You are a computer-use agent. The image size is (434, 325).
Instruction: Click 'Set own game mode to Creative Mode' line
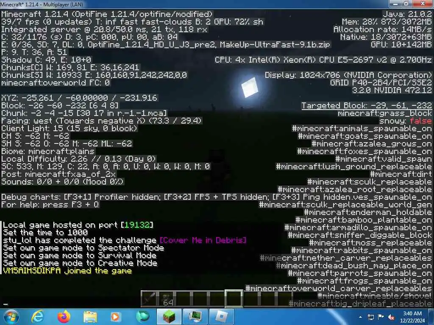pos(80,263)
